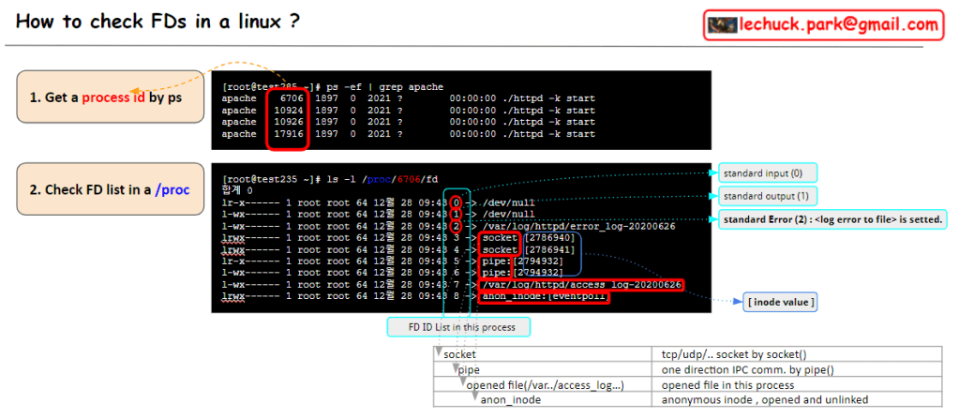Image resolution: width=959 pixels, height=418 pixels.
Task: Expand the anon_inode tree row triangle
Action: click(x=475, y=398)
